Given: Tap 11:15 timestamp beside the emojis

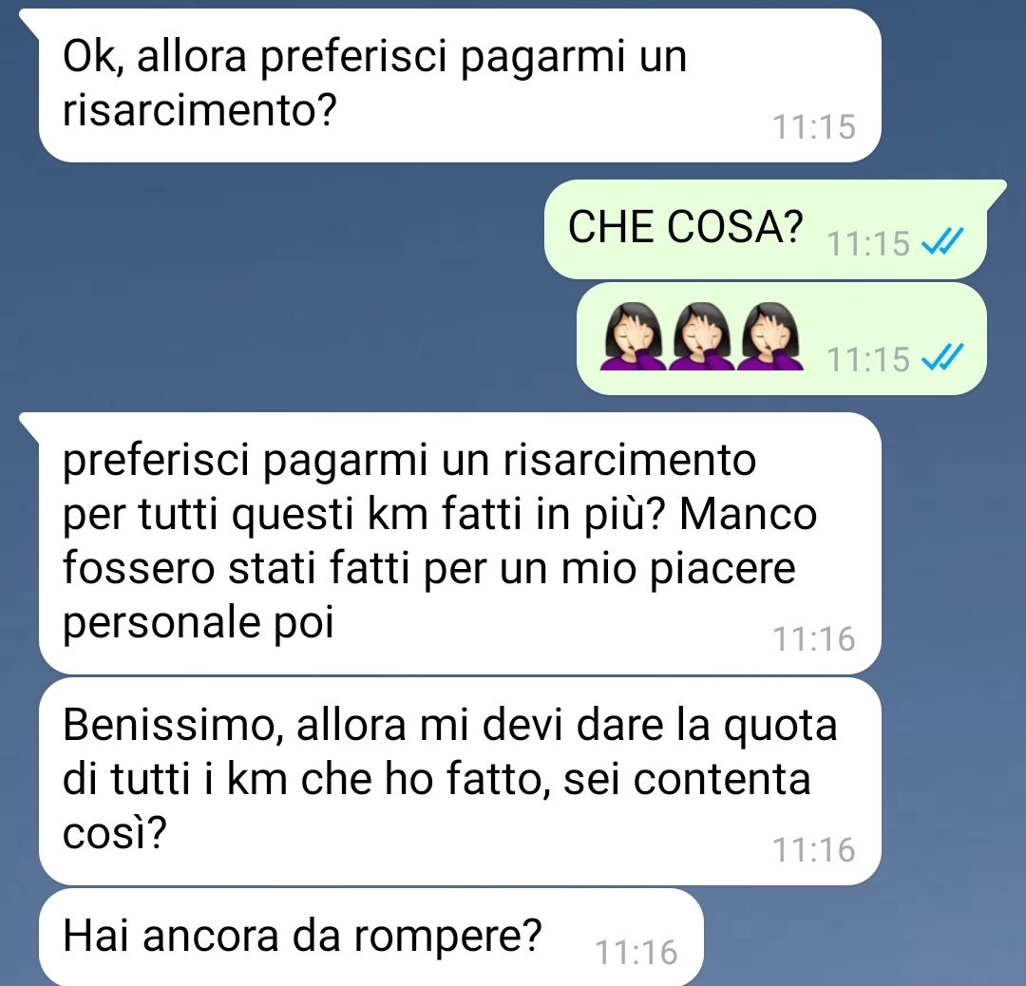Looking at the screenshot, I should [x=868, y=359].
